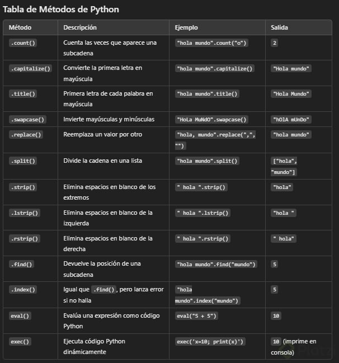Select the .swapcase() method code tag
This screenshot has height=363, width=339.
coord(27,120)
